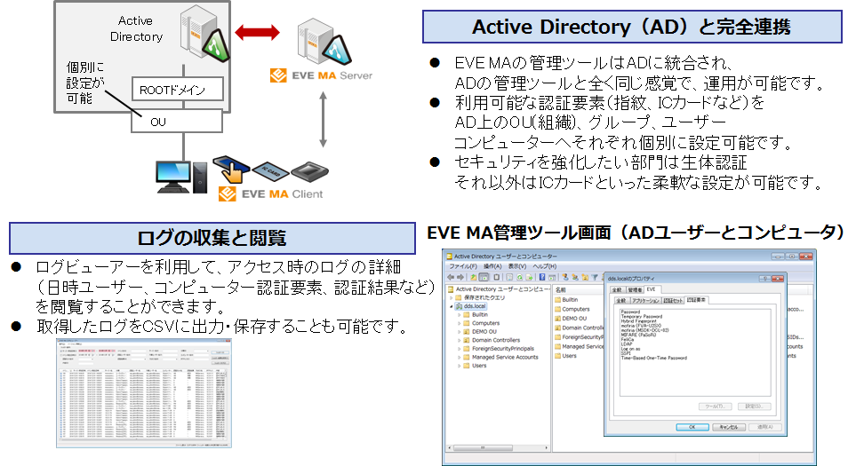Select 保存されたクエリ in the tree
This screenshot has height=466, width=864.
point(479,297)
